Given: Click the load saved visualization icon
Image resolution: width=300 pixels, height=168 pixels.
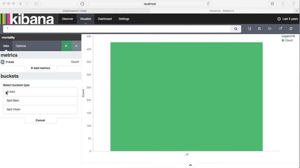Looking at the screenshot, I should pos(270,28).
